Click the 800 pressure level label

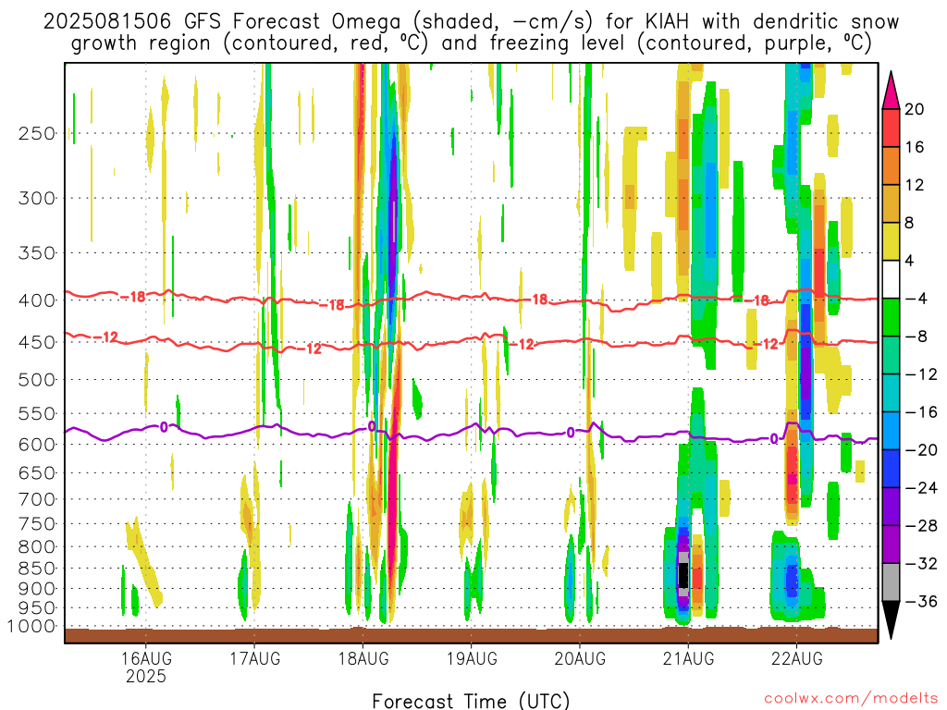click(37, 547)
